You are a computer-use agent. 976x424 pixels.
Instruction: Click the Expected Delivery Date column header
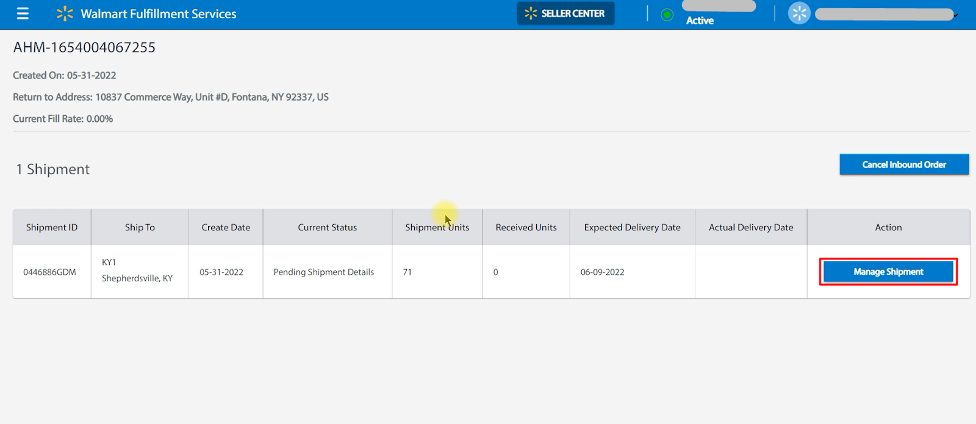click(x=632, y=227)
